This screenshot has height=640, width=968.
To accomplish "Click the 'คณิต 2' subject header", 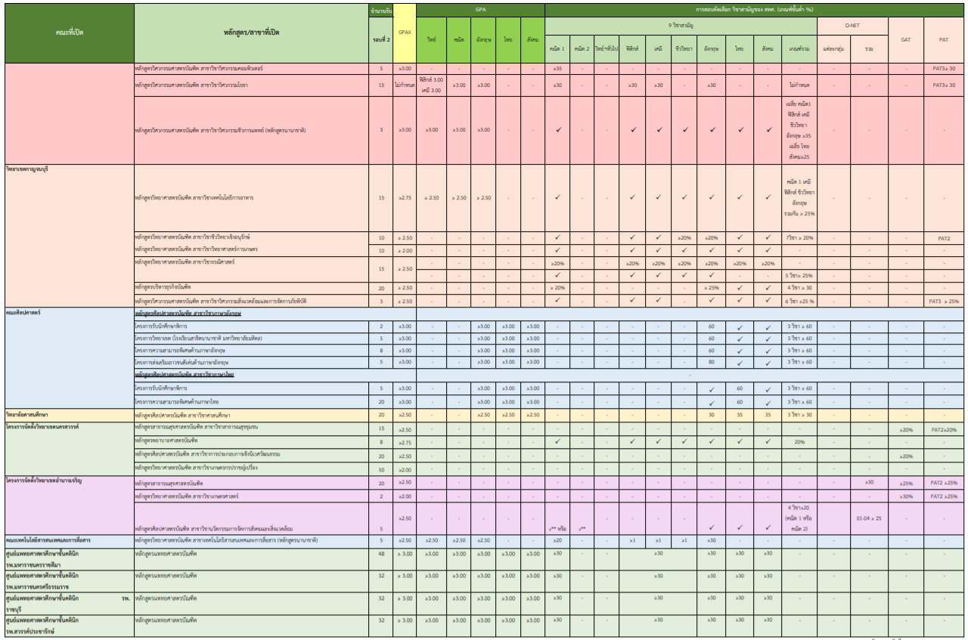I will (582, 48).
